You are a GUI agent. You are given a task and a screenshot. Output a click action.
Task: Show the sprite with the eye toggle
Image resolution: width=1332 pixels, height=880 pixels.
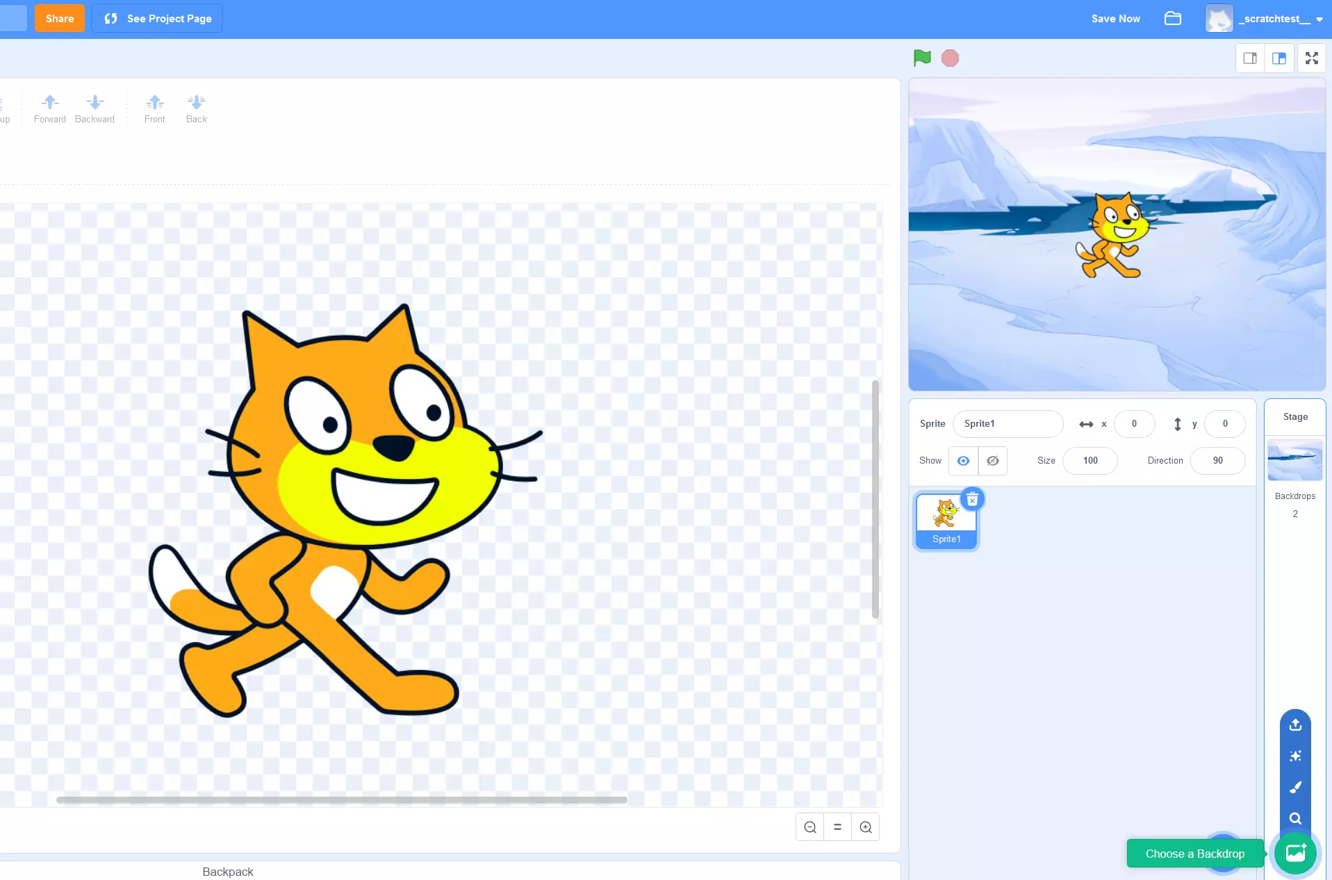(962, 460)
